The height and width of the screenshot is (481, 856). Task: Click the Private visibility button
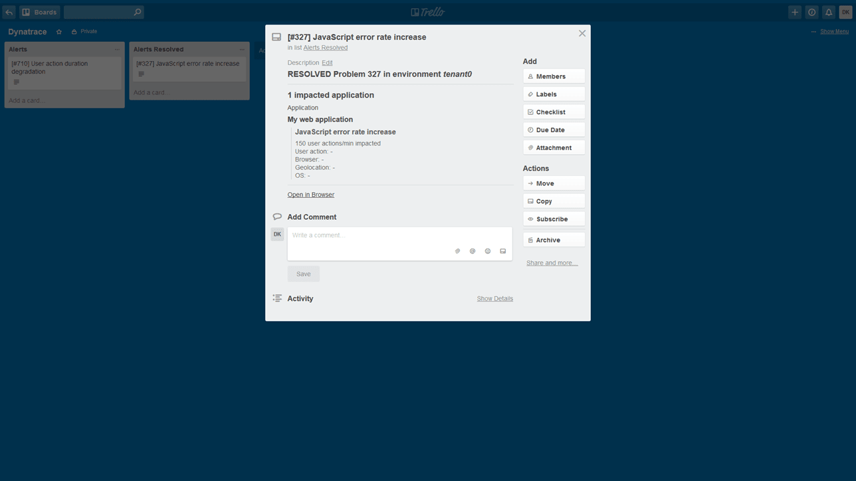coord(84,31)
